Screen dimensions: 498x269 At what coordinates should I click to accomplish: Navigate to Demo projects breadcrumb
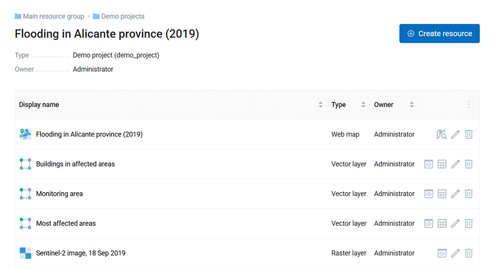pos(123,16)
